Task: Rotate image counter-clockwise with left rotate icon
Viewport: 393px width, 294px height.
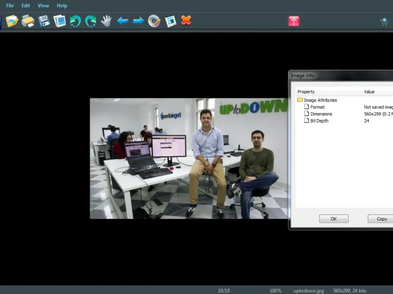Action: click(75, 21)
